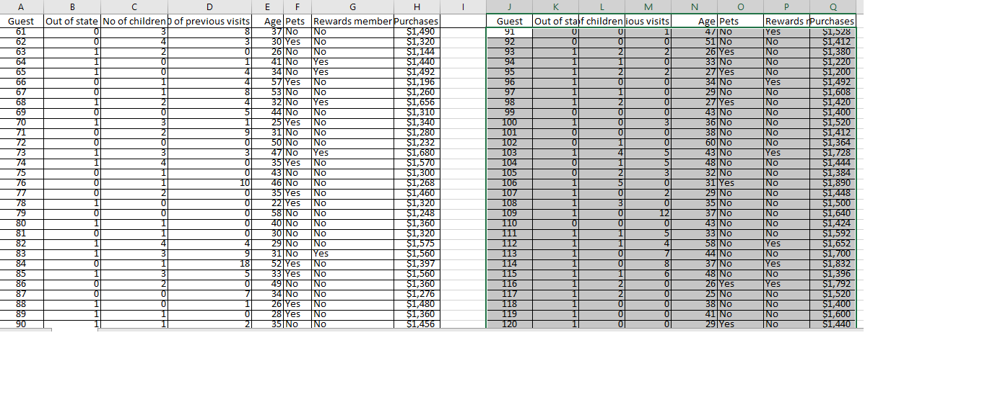Click the "Purchases" header in column H
The width and height of the screenshot is (982, 405).
pos(416,22)
